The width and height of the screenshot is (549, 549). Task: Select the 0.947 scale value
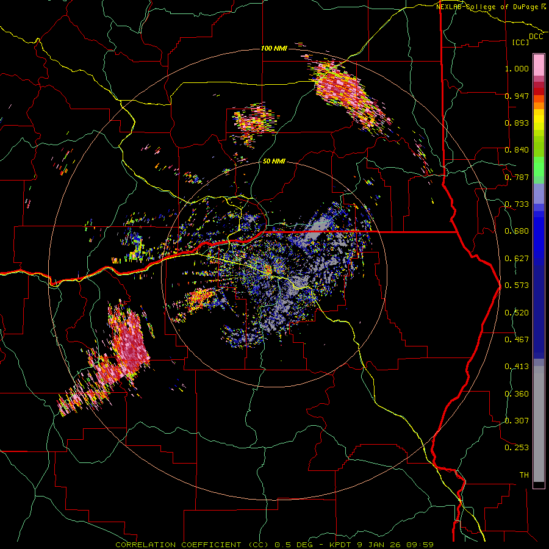click(517, 96)
